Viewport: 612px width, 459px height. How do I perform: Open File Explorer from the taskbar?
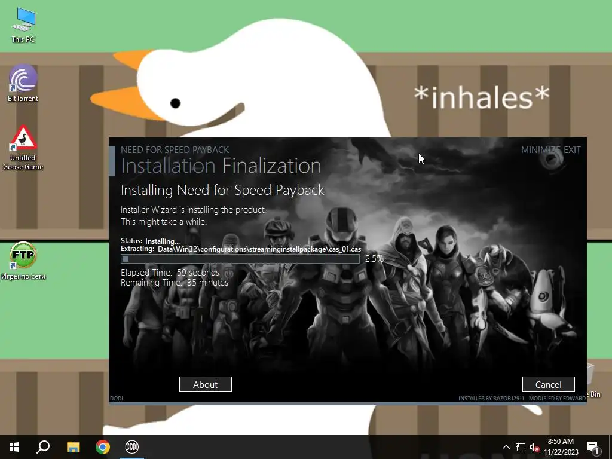coord(73,447)
